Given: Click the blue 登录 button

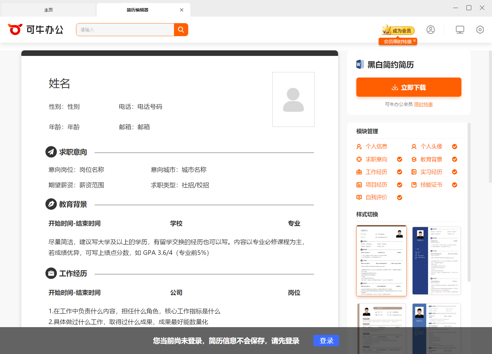Looking at the screenshot, I should pos(326,341).
